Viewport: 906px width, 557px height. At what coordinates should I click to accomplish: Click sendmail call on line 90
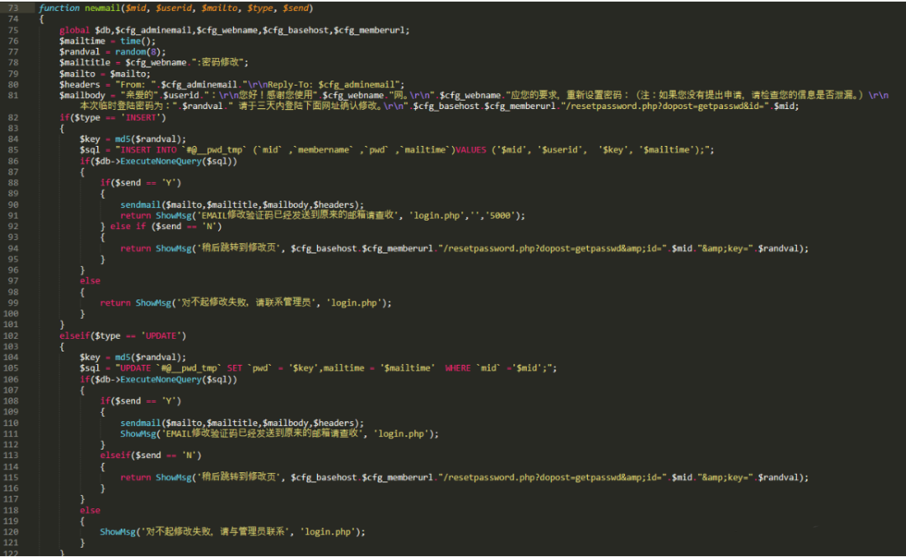pyautogui.click(x=140, y=205)
